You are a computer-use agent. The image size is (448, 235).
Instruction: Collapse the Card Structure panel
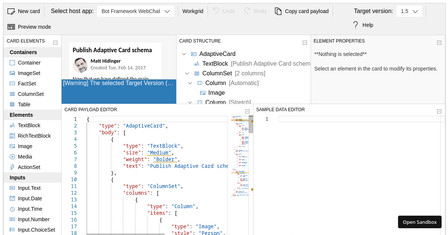305,43
